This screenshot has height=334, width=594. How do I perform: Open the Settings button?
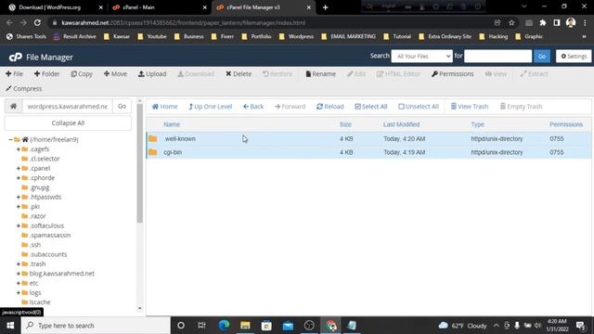pos(574,56)
